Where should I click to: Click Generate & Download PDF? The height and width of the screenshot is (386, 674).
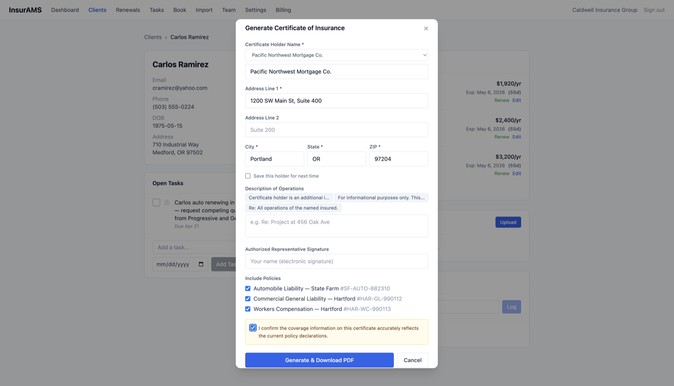[319, 360]
